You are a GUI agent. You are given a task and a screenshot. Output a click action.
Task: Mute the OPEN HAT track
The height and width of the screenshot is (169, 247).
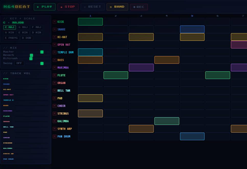[54, 45]
